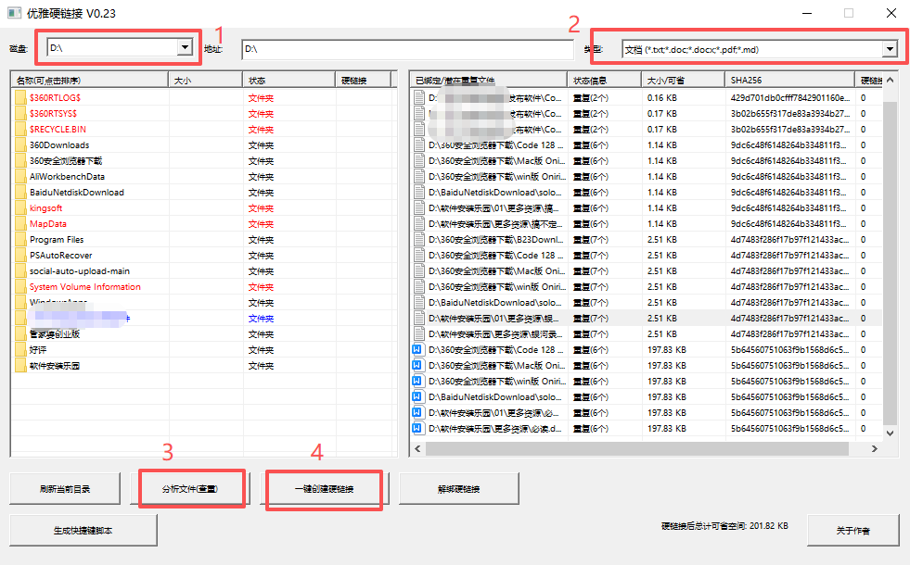This screenshot has height=565, width=910.
Task: Click the Word document icon of first 197.83 KB file
Action: (x=417, y=350)
